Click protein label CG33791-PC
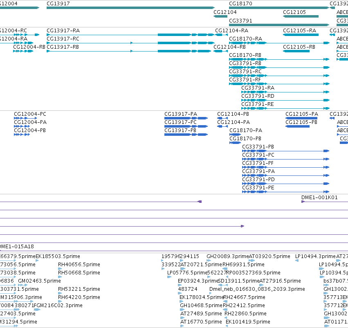This screenshot has height=328, width=348. pos(258,155)
